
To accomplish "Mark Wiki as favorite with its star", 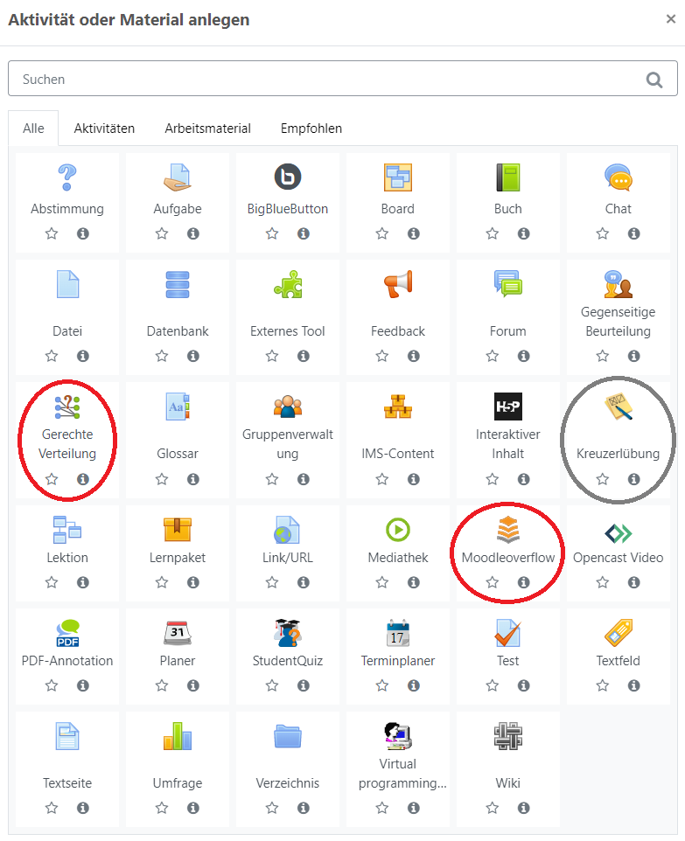I will click(x=493, y=807).
